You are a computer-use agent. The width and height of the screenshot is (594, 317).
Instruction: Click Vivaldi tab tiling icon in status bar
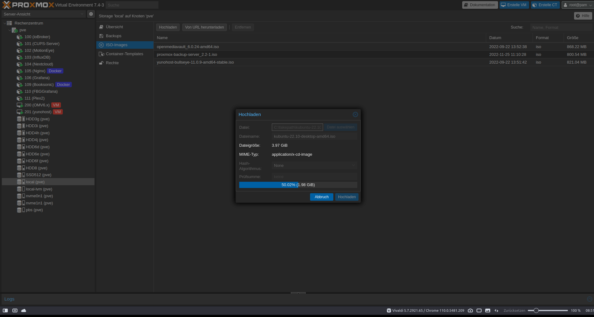coord(15,310)
